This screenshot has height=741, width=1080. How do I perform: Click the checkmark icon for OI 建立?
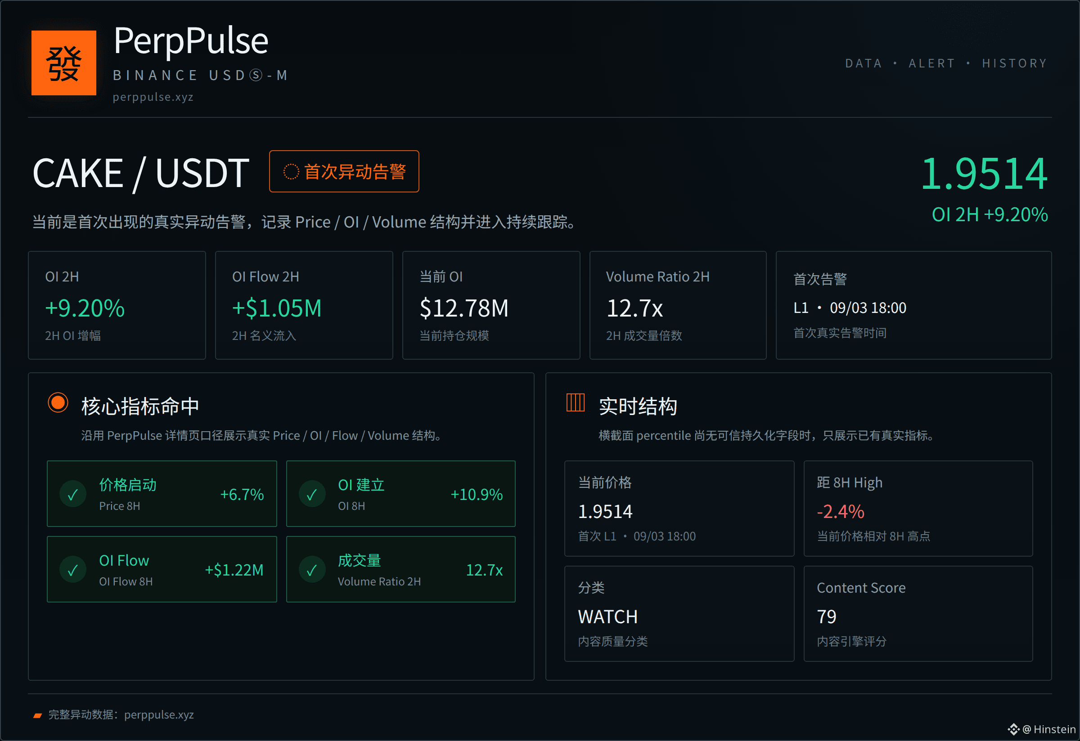pos(312,494)
